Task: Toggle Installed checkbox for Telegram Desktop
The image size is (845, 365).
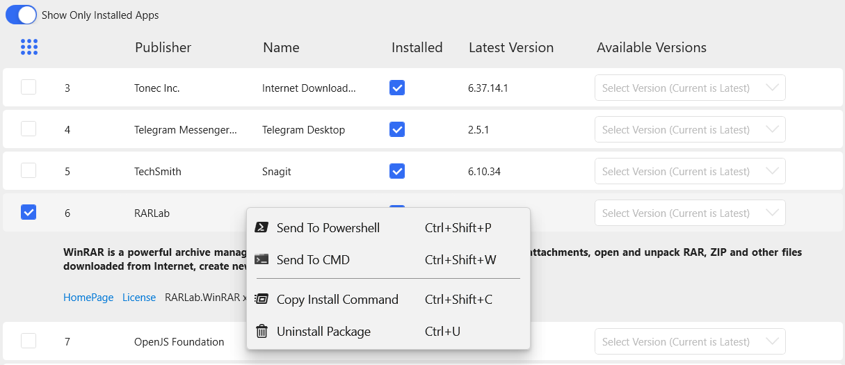Action: pyautogui.click(x=397, y=129)
